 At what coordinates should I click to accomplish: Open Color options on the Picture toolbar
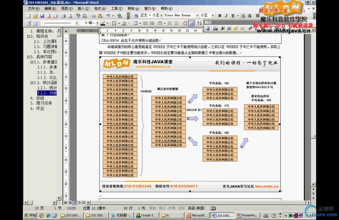click(215, 28)
